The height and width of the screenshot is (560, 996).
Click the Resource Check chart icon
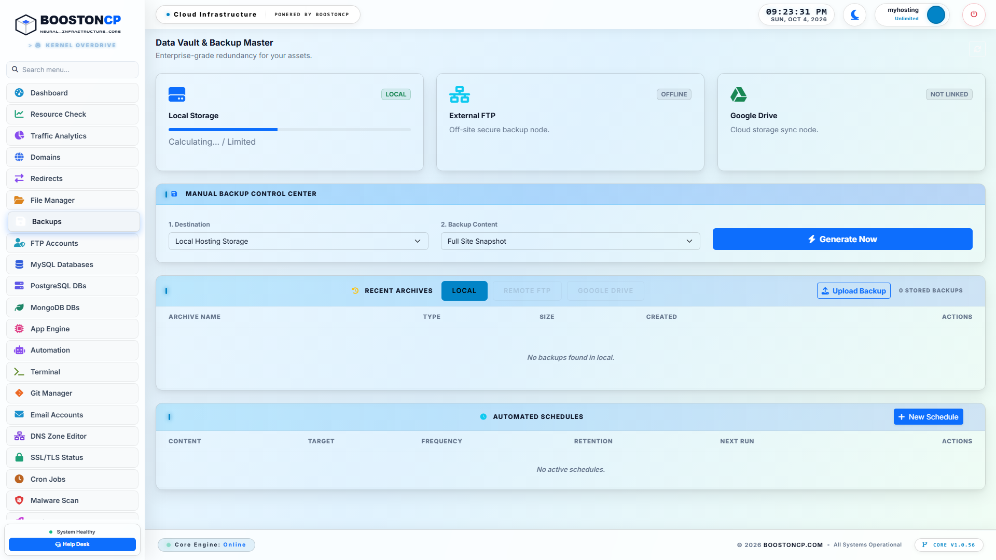tap(19, 114)
